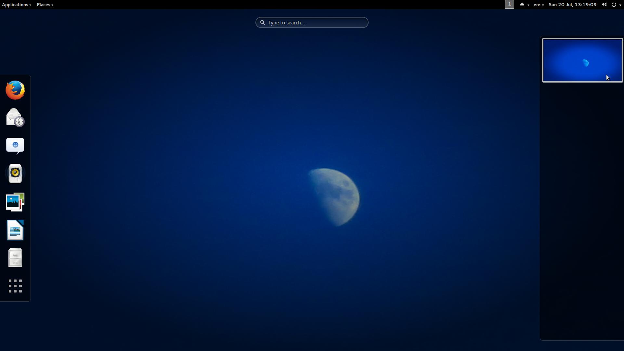
Task: Open the Applications menu
Action: point(16,5)
